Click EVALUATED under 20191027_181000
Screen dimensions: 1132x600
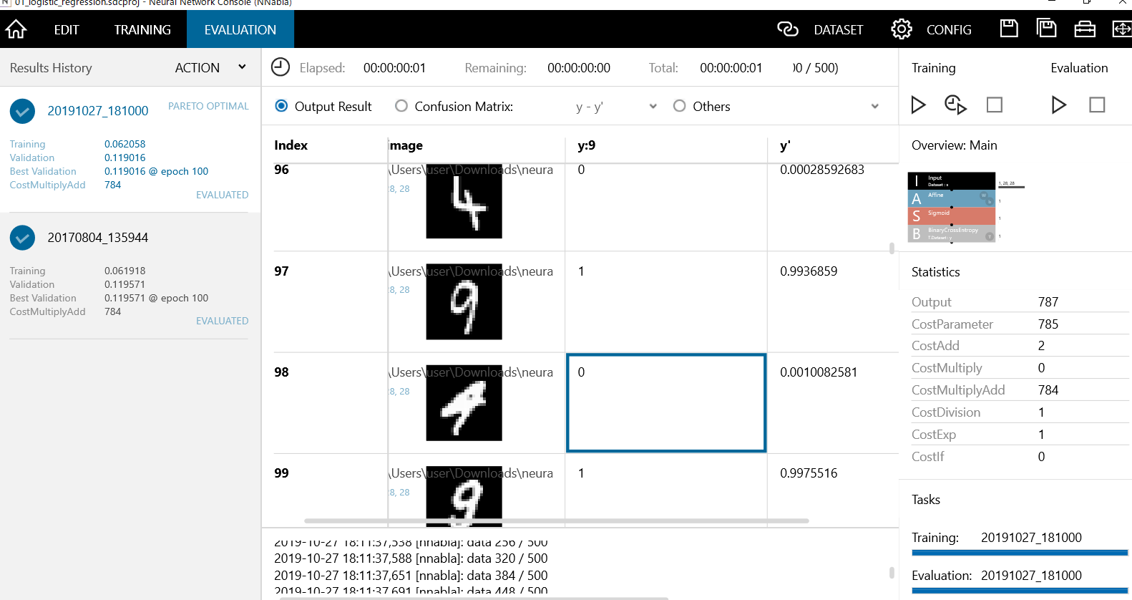[223, 195]
